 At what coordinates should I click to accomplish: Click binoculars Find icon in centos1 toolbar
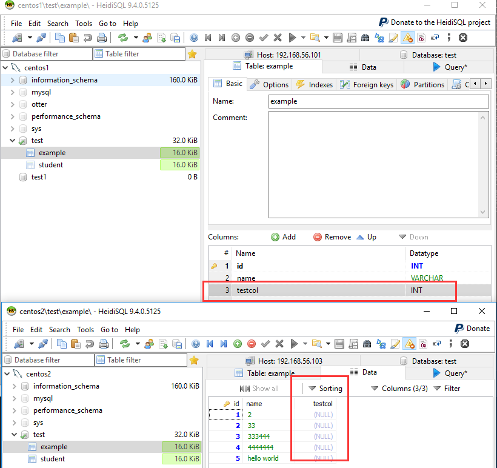(365, 38)
